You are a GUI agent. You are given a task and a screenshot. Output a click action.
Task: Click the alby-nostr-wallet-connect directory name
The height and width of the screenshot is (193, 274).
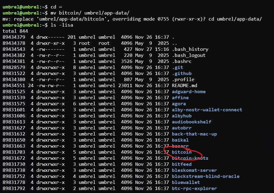tap(207, 110)
